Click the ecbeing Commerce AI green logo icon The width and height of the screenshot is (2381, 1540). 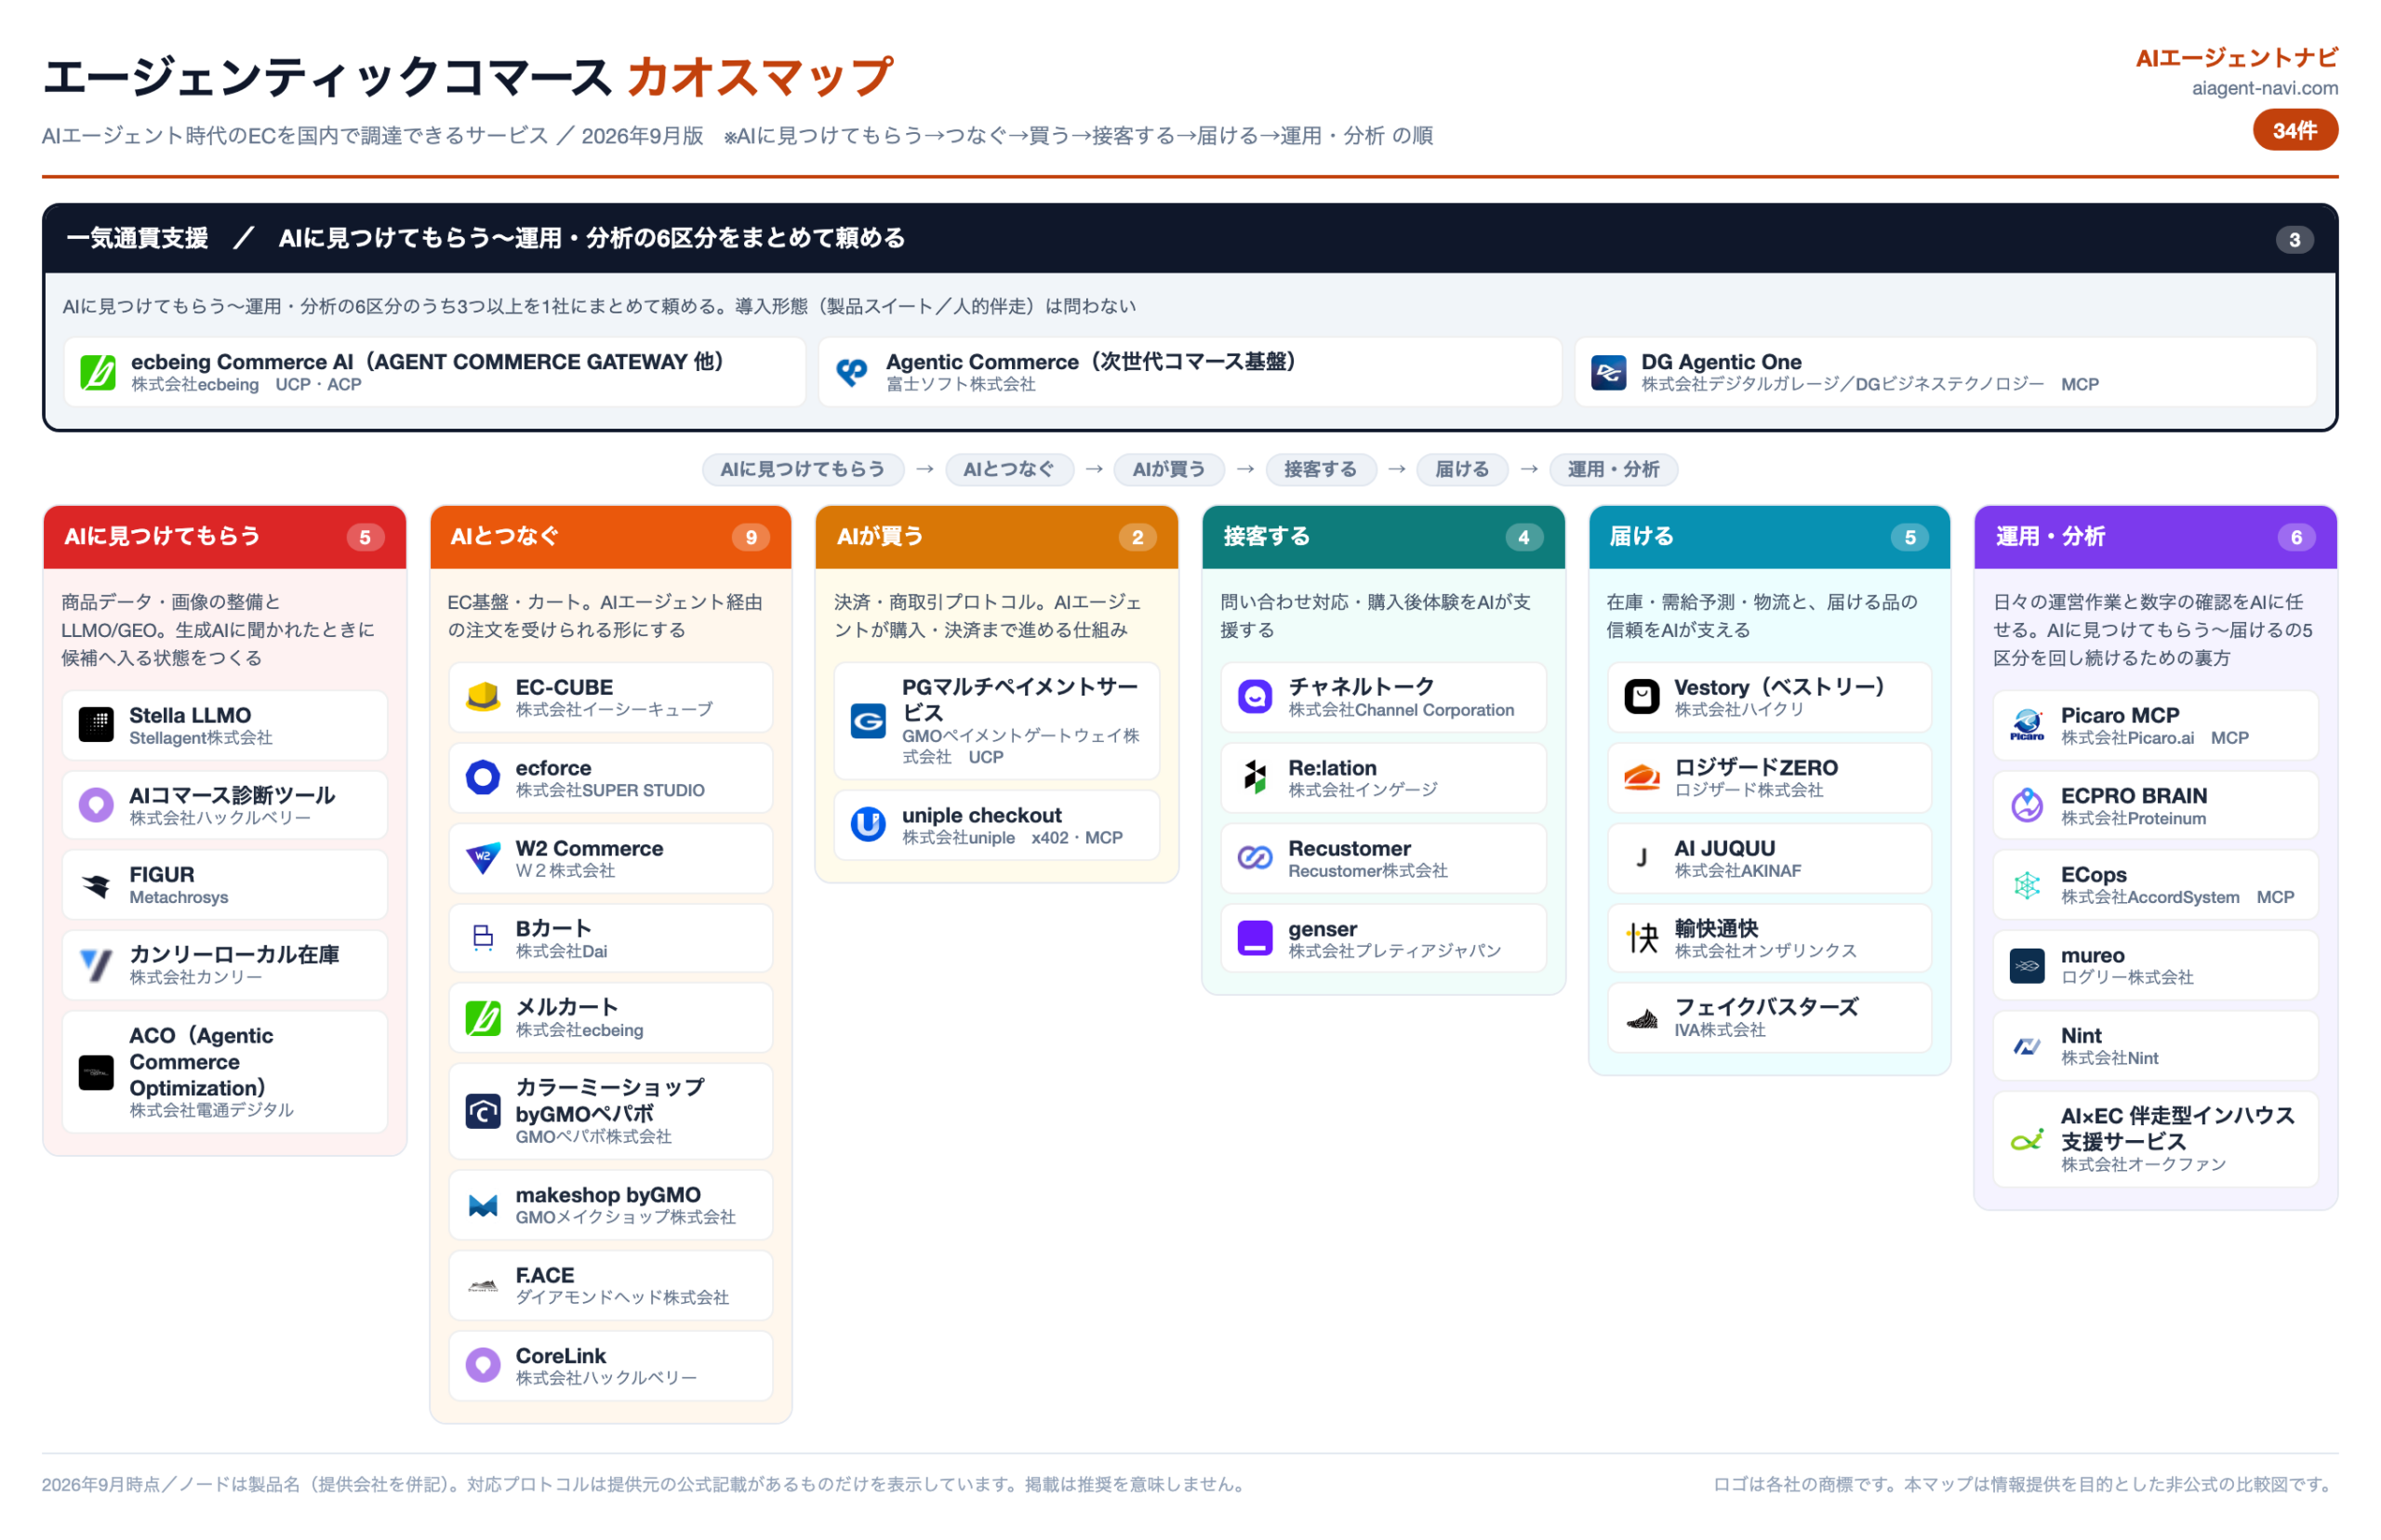tap(98, 372)
